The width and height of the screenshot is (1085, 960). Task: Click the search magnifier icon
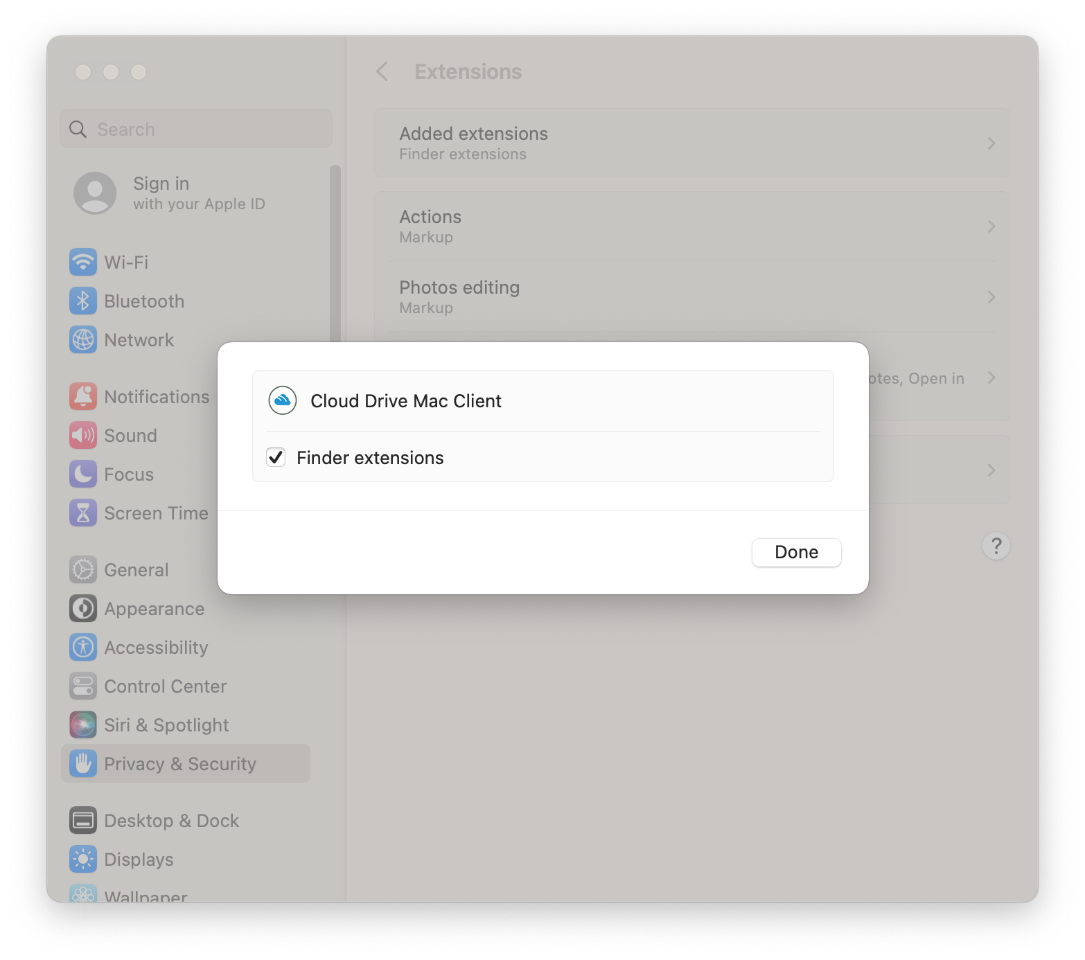point(78,130)
